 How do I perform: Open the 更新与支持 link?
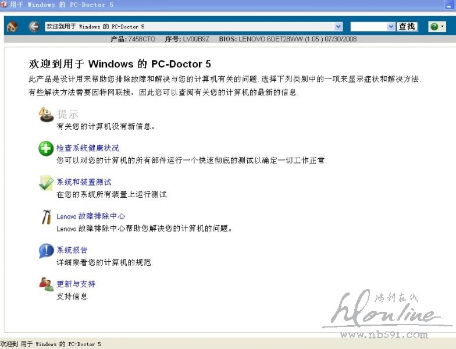[76, 284]
